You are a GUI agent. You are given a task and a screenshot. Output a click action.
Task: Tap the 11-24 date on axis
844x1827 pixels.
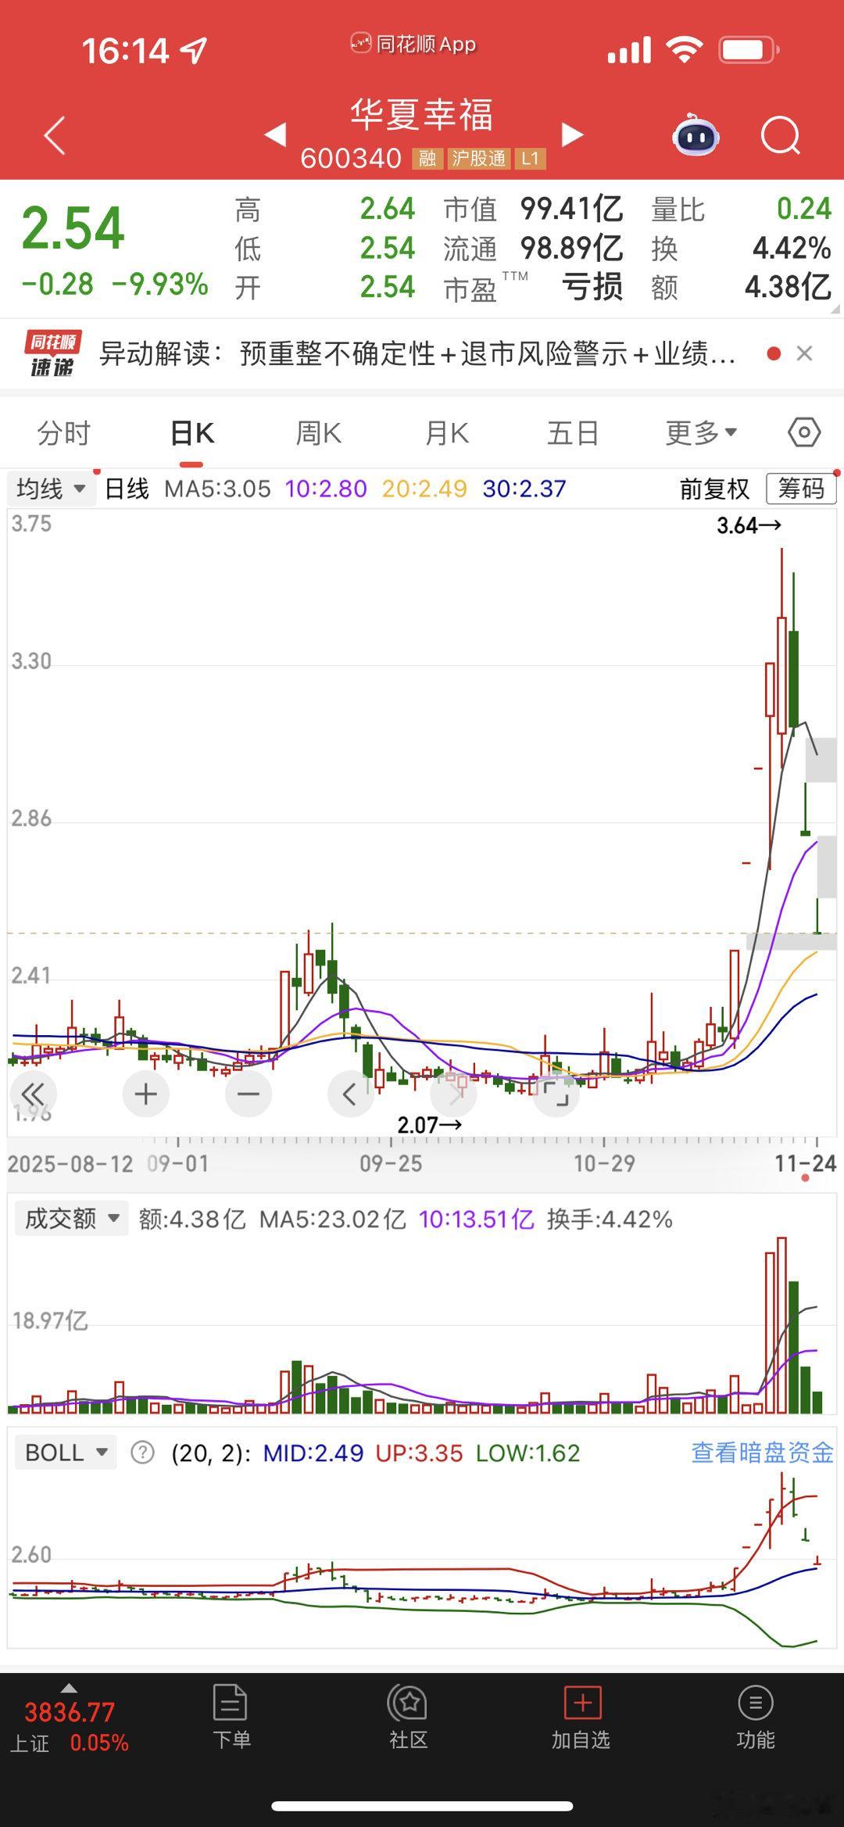click(x=806, y=1163)
